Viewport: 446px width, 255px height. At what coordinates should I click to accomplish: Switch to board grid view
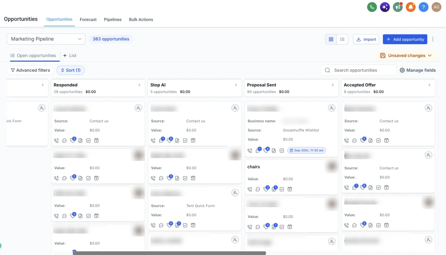click(x=331, y=39)
